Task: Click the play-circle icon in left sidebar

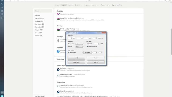Action: pos(2,14)
